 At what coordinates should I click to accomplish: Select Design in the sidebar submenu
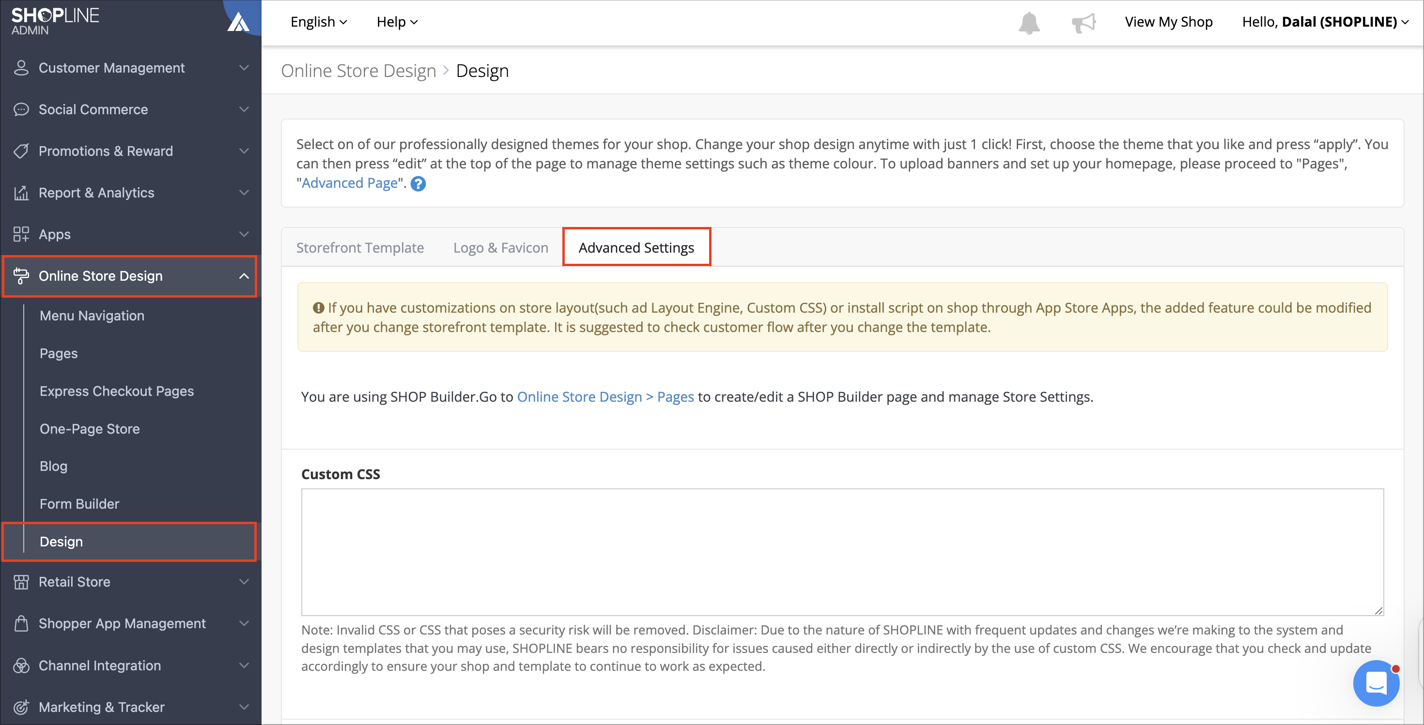[129, 542]
